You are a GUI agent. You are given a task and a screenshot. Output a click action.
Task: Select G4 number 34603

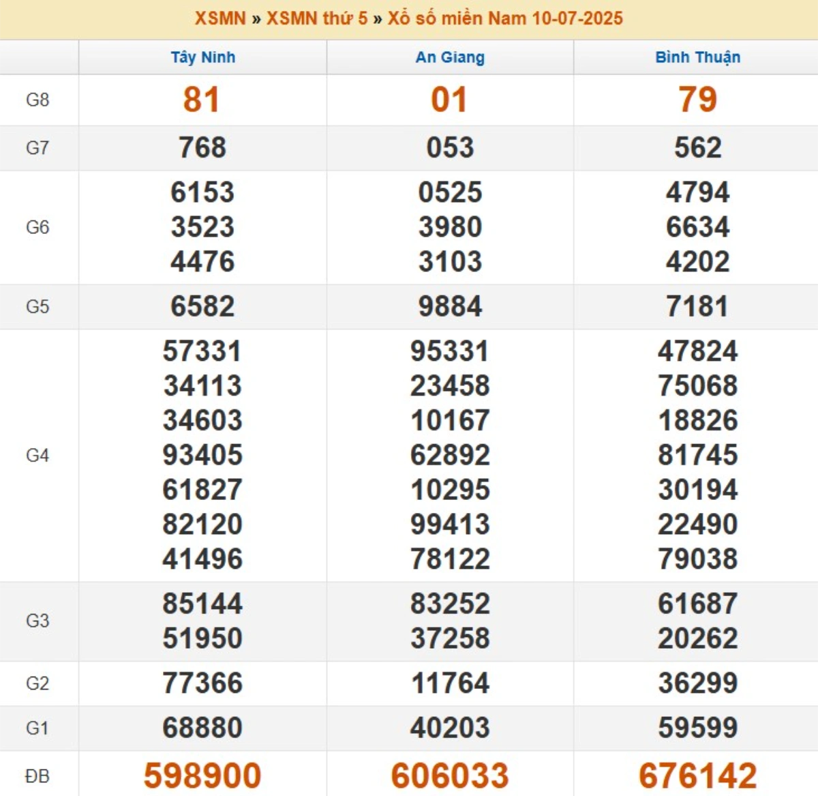(202, 420)
